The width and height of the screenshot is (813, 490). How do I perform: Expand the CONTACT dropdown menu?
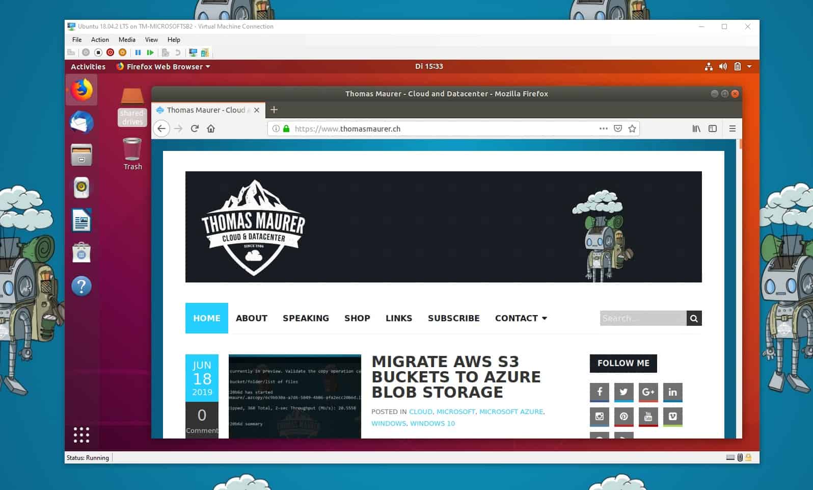521,318
